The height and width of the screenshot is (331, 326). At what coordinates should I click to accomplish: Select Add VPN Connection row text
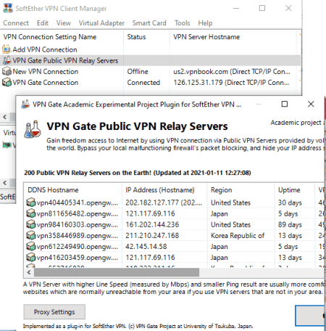(45, 49)
